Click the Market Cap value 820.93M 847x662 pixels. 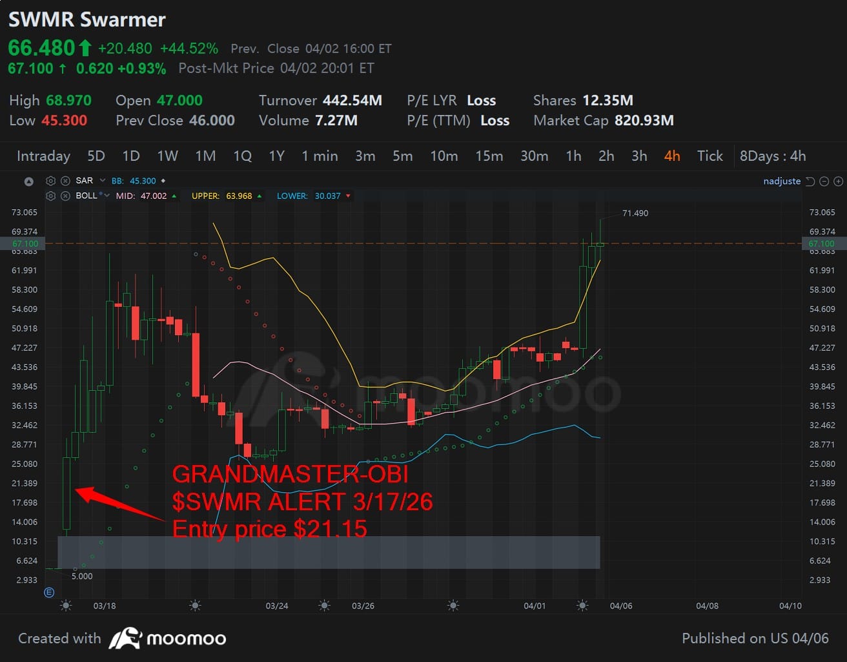pyautogui.click(x=644, y=121)
